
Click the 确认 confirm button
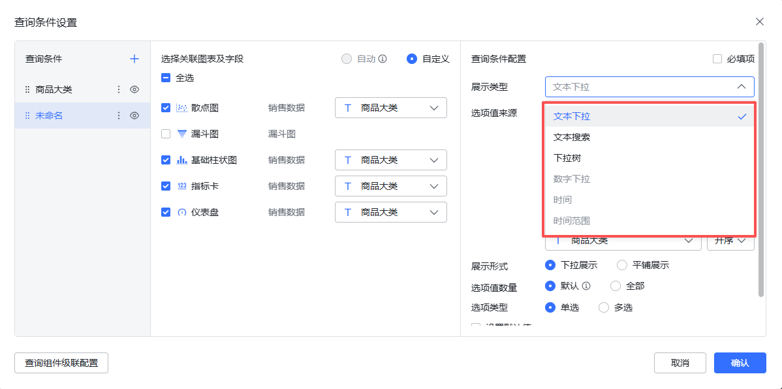[x=740, y=363]
